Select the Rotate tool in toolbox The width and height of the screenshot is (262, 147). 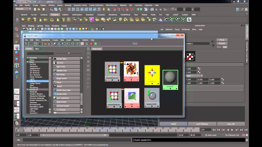pos(17,53)
